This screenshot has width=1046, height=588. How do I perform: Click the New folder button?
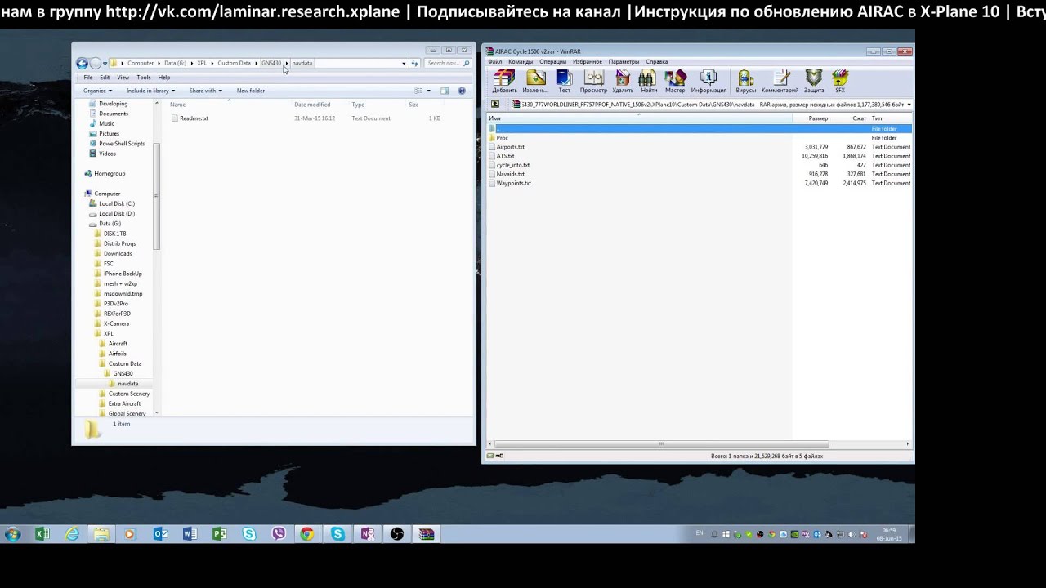251,91
